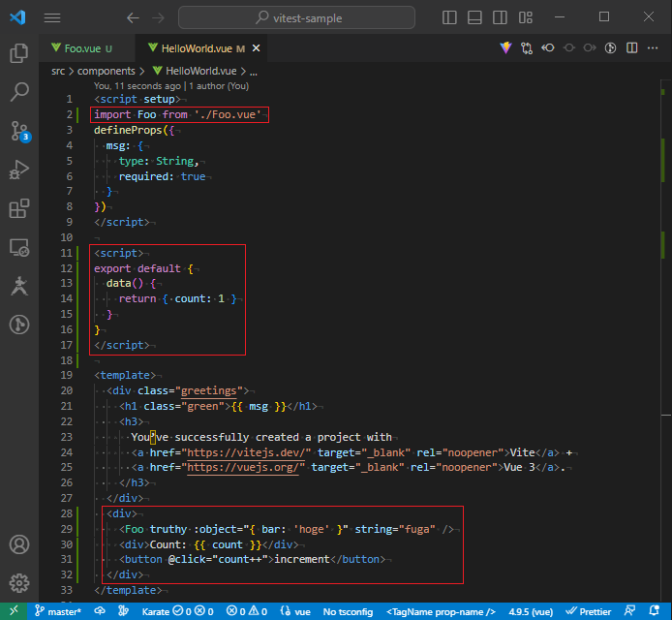
Task: Open the Accounts menu in the activity bar
Action: point(18,544)
